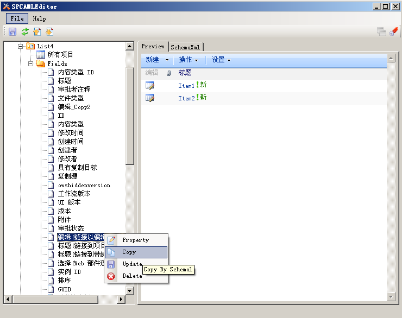This screenshot has height=318, width=402.
Task: Click the tree horizontal scroll right arrow
Action: pyautogui.click(x=121, y=299)
